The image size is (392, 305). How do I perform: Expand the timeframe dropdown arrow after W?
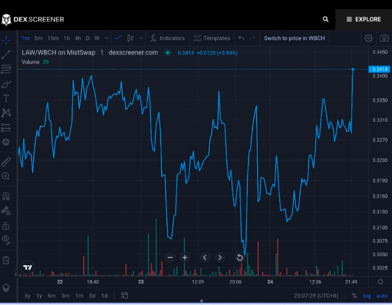107,38
